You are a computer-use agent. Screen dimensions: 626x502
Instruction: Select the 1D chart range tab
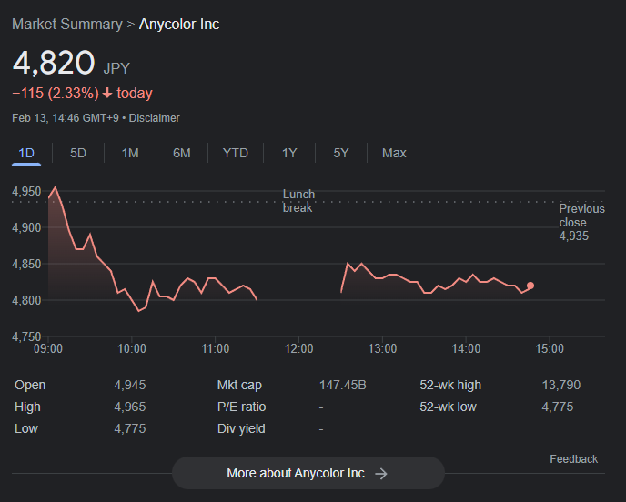(26, 153)
